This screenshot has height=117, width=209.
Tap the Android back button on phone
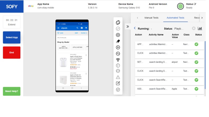pyautogui.click(x=81, y=88)
